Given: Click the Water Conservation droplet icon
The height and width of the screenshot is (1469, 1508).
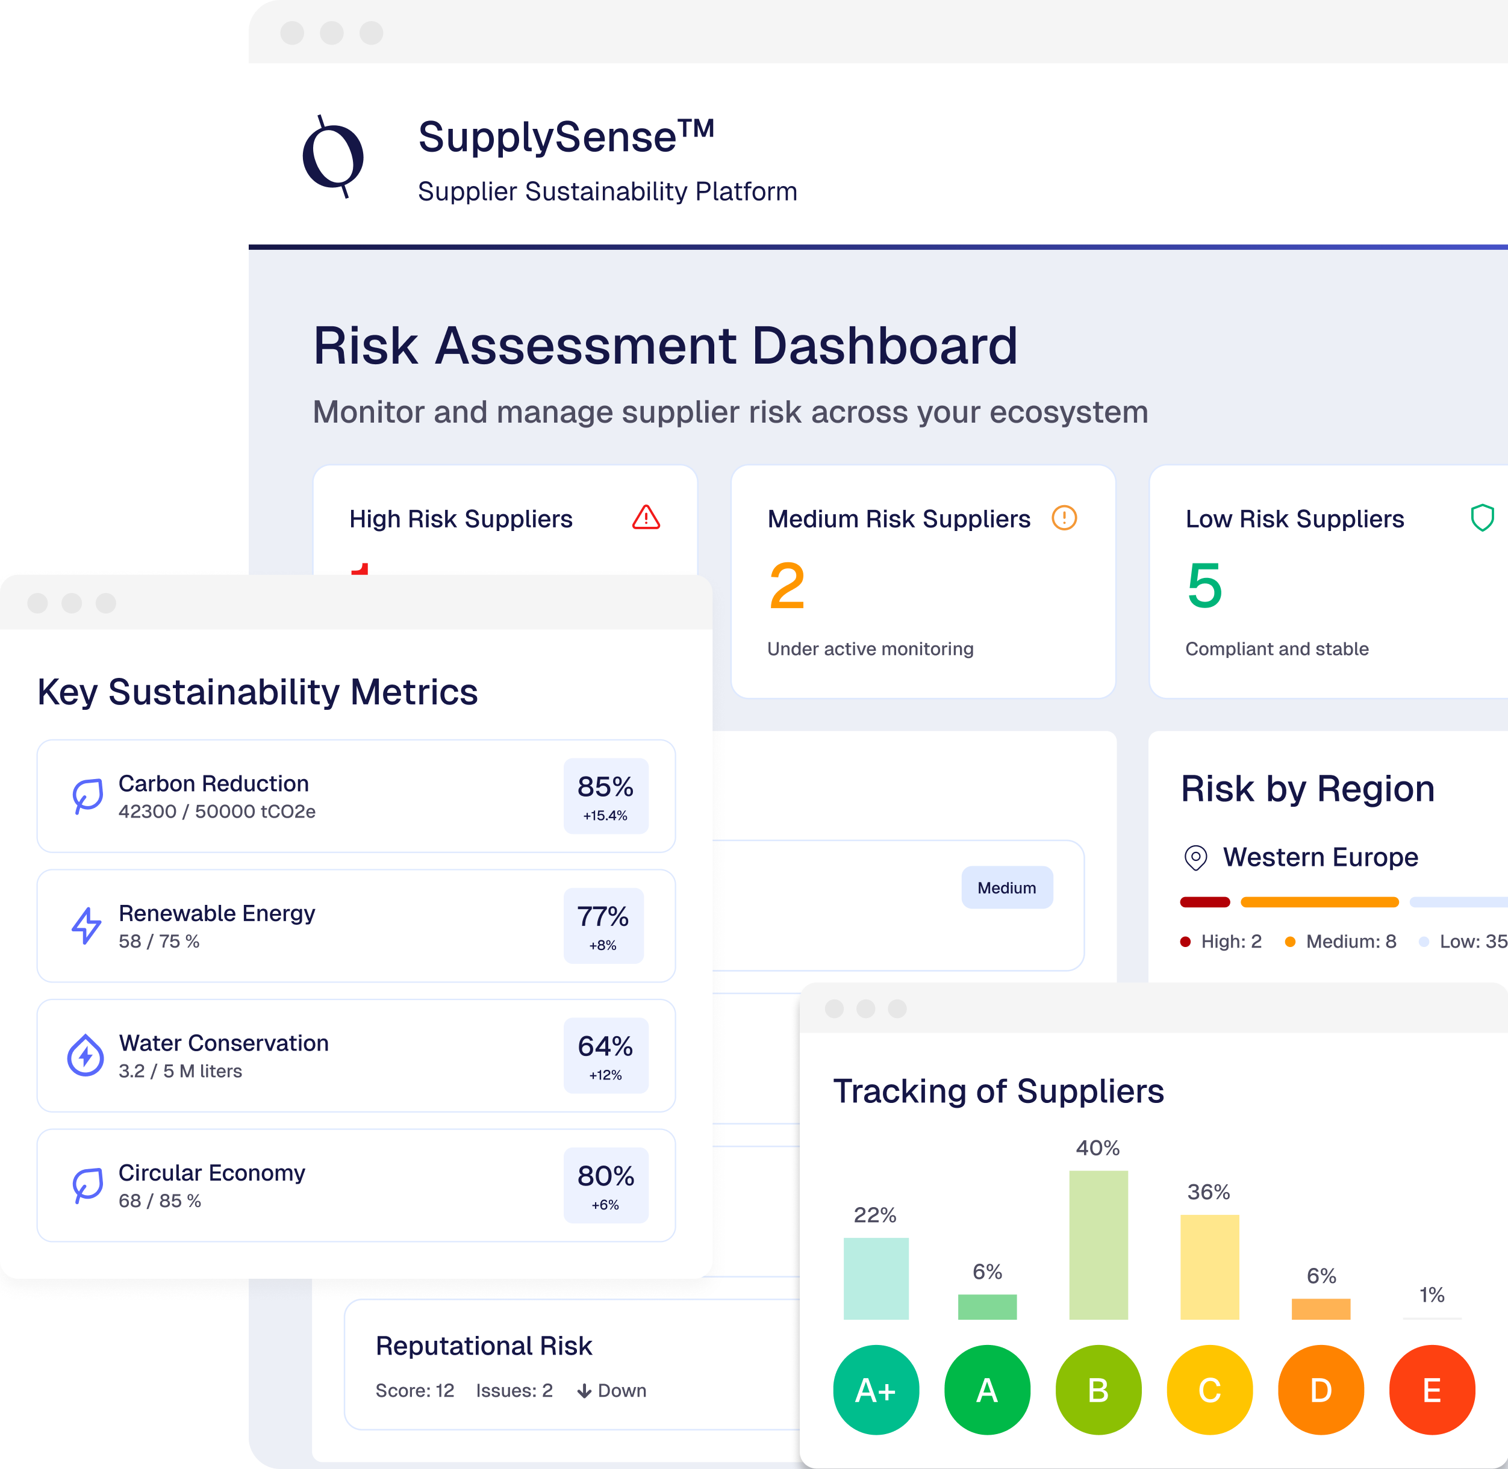Looking at the screenshot, I should 86,1055.
